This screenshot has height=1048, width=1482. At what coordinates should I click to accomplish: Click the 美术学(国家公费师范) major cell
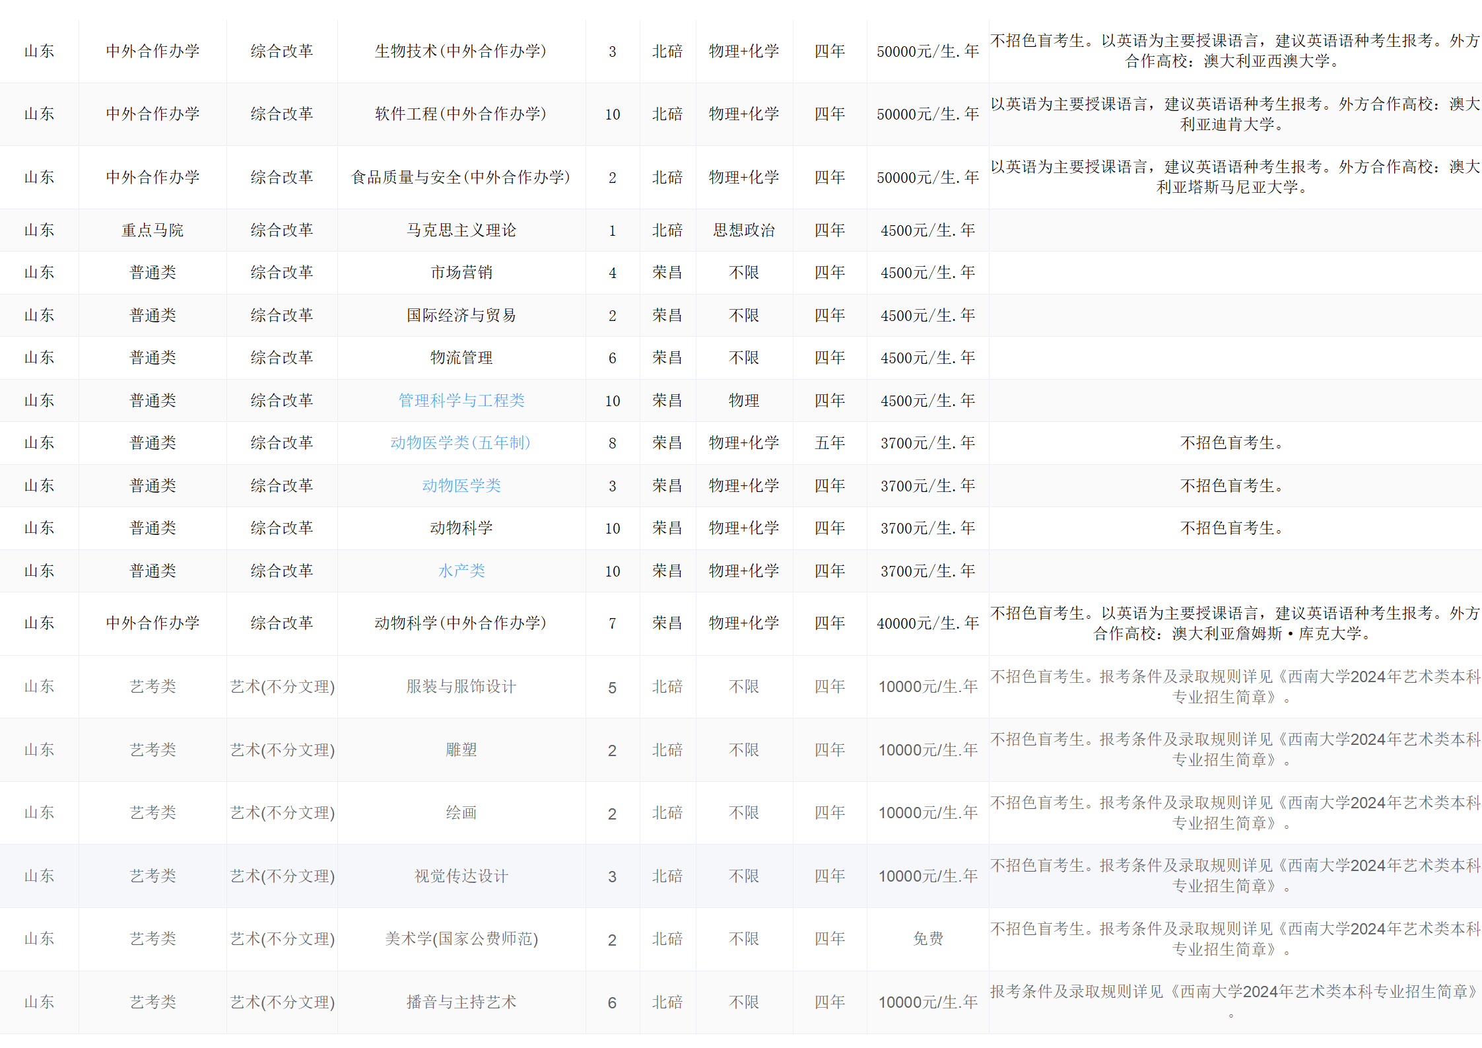pos(461,938)
